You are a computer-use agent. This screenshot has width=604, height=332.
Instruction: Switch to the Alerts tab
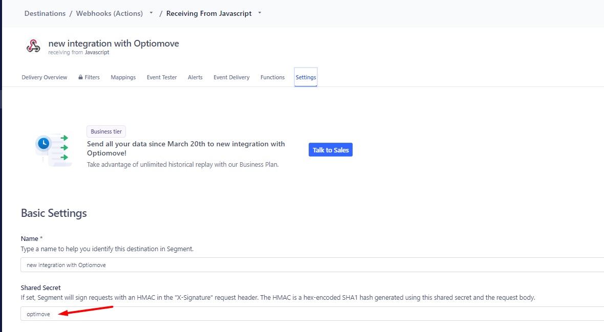pos(196,77)
